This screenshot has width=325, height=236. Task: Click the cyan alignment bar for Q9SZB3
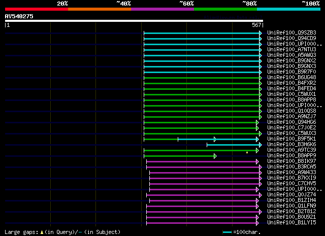point(202,33)
